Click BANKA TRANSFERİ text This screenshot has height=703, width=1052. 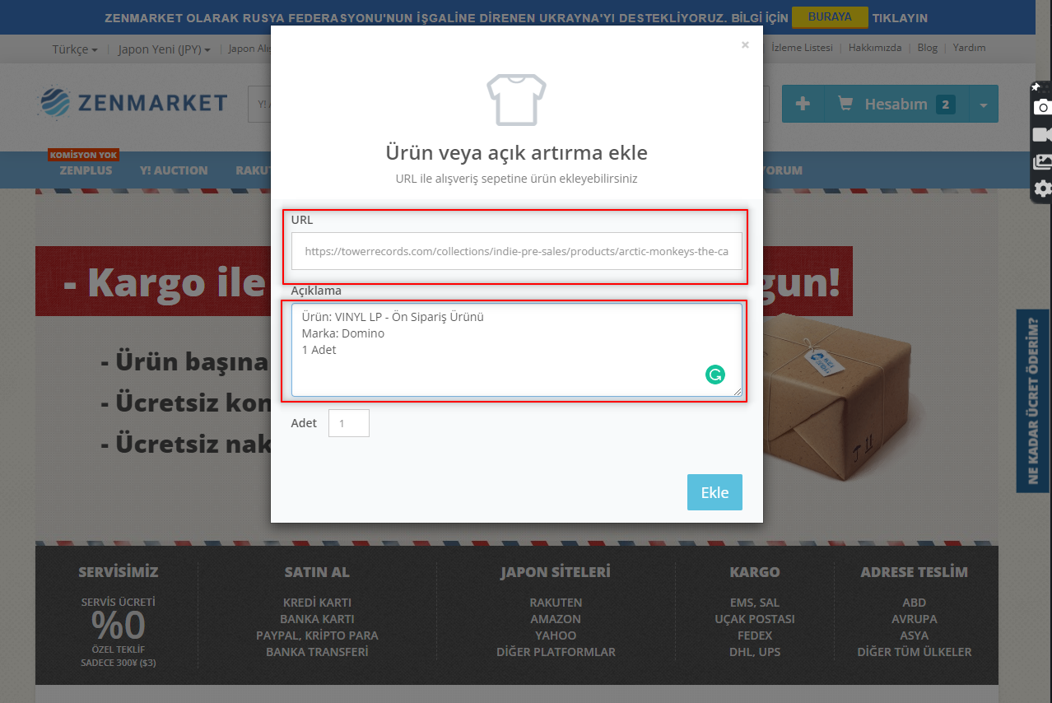tap(317, 652)
